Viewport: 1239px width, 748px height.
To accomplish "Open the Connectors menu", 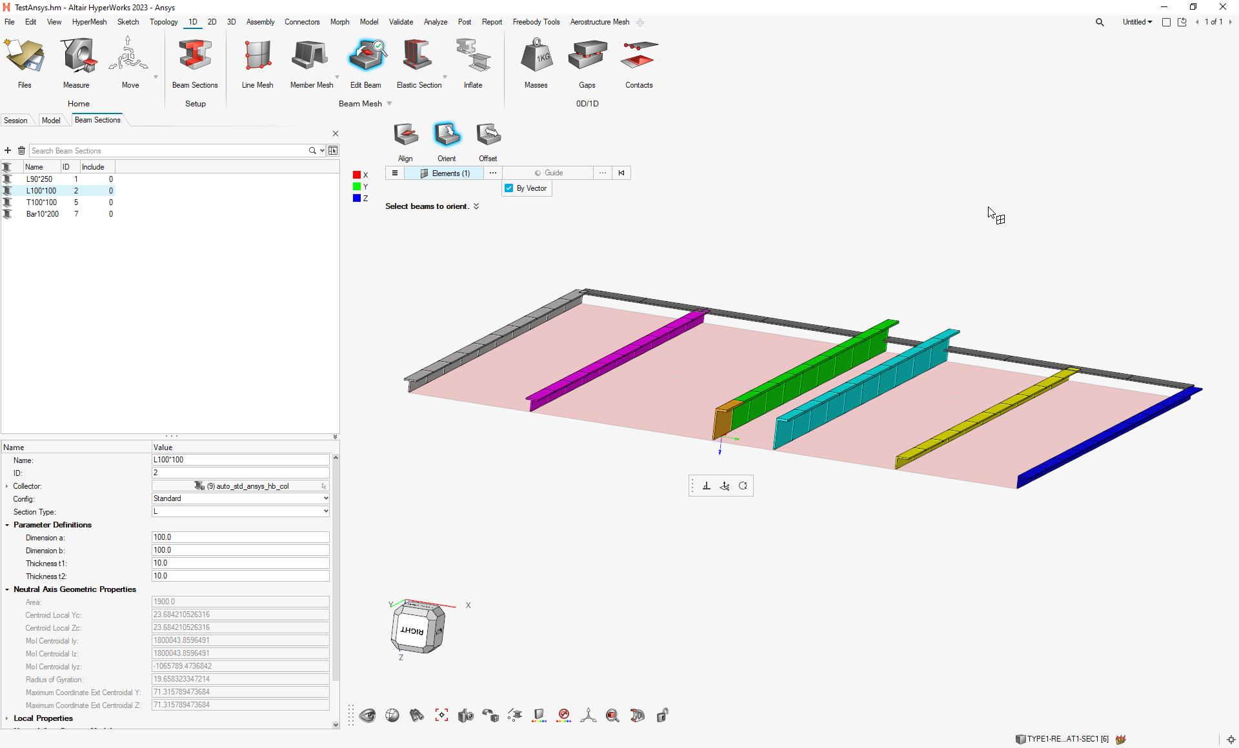I will click(x=301, y=22).
